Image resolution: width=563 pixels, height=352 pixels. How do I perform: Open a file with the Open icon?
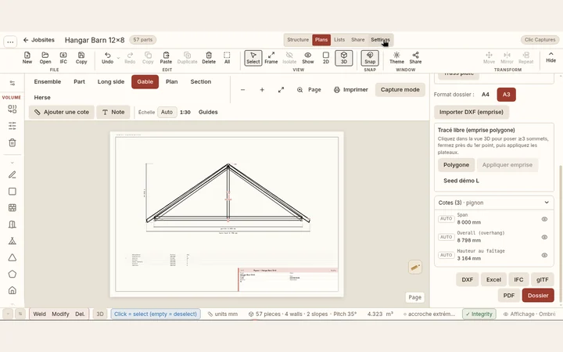pyautogui.click(x=45, y=57)
